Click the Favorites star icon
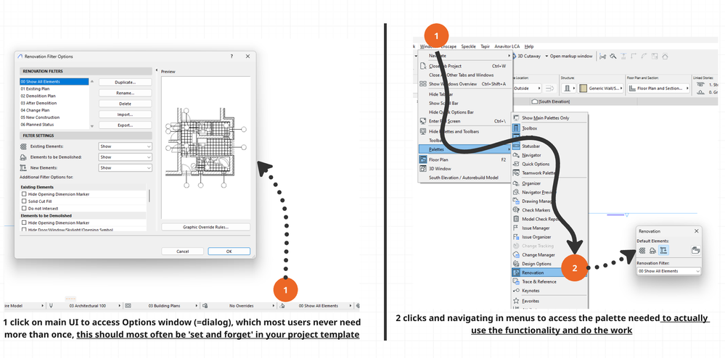This screenshot has width=725, height=358. click(517, 301)
